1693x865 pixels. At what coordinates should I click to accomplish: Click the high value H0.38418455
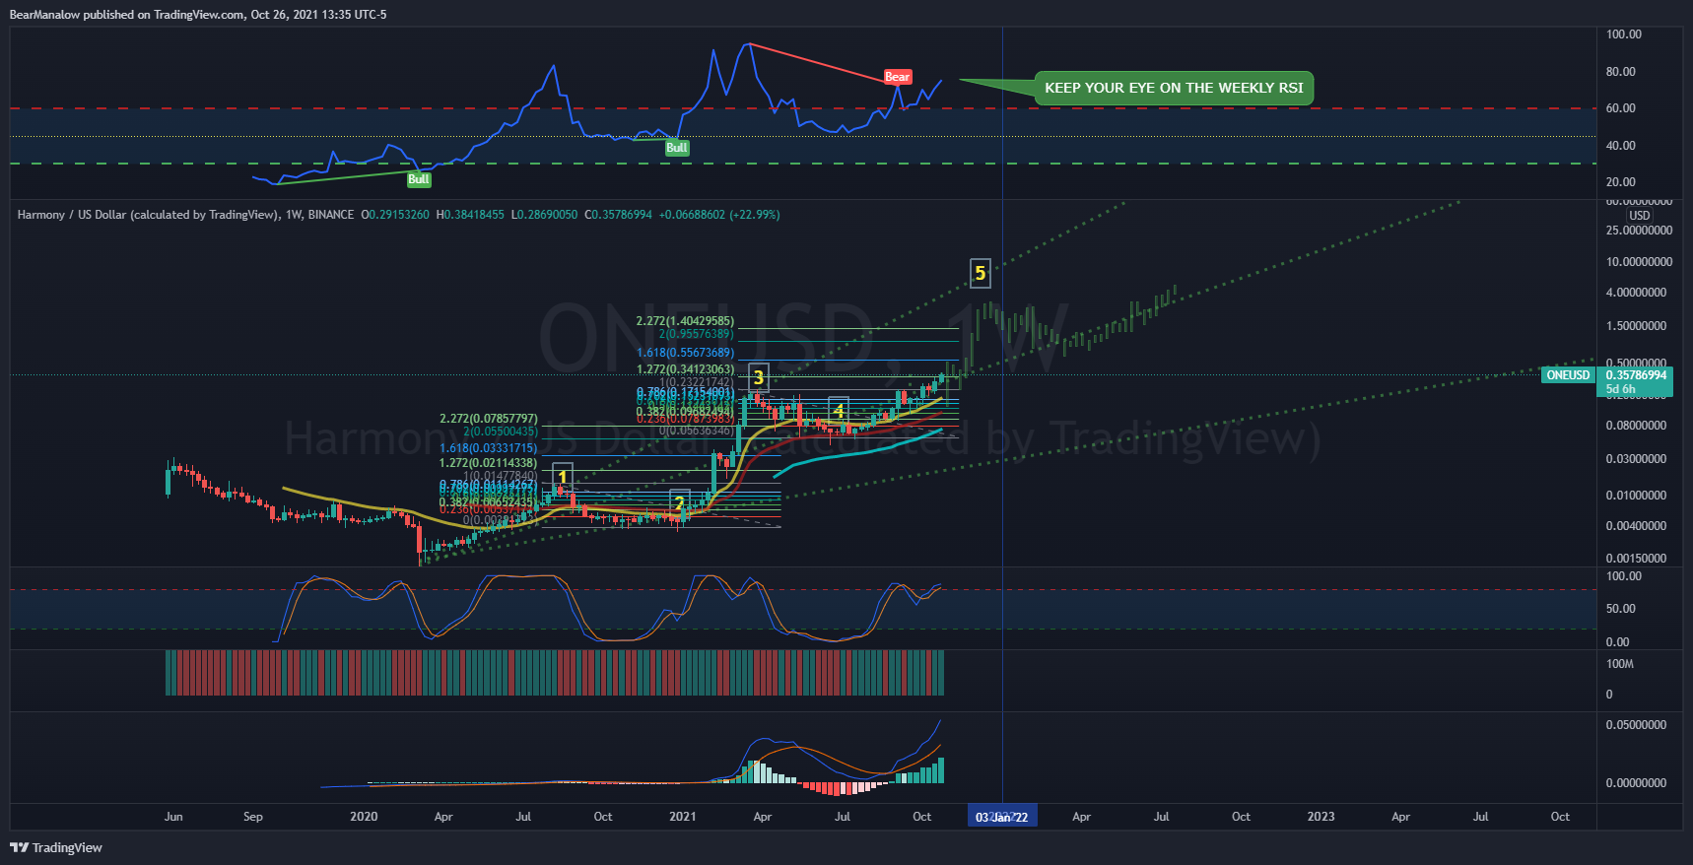click(470, 215)
